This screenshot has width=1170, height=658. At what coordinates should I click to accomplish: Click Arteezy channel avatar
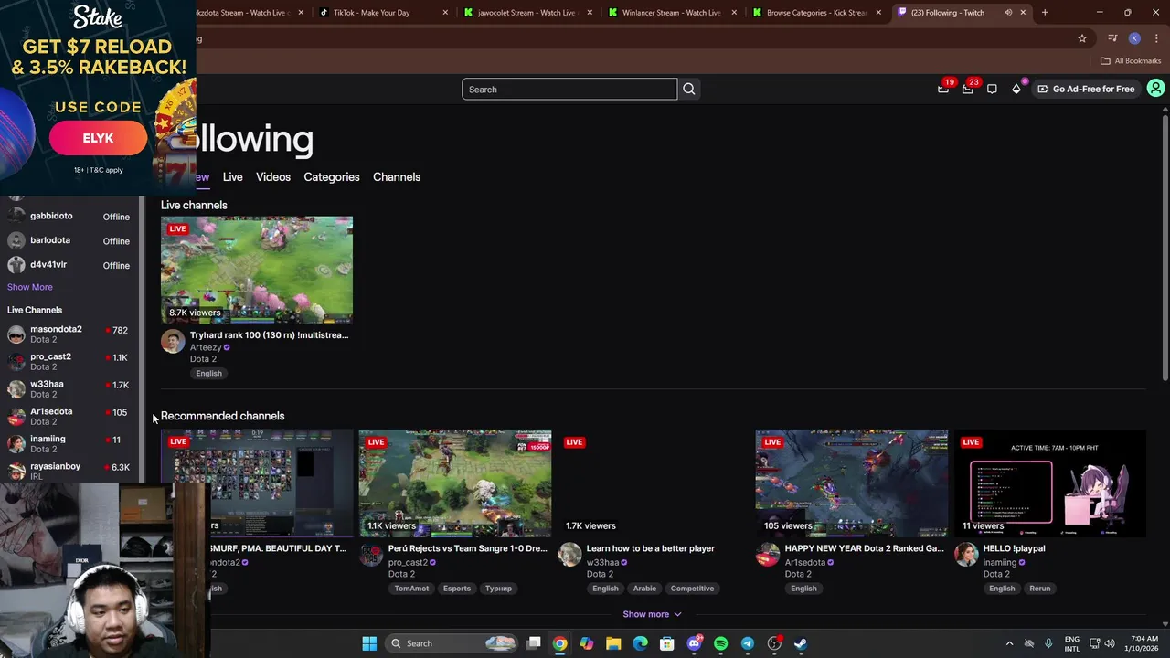[x=173, y=342]
